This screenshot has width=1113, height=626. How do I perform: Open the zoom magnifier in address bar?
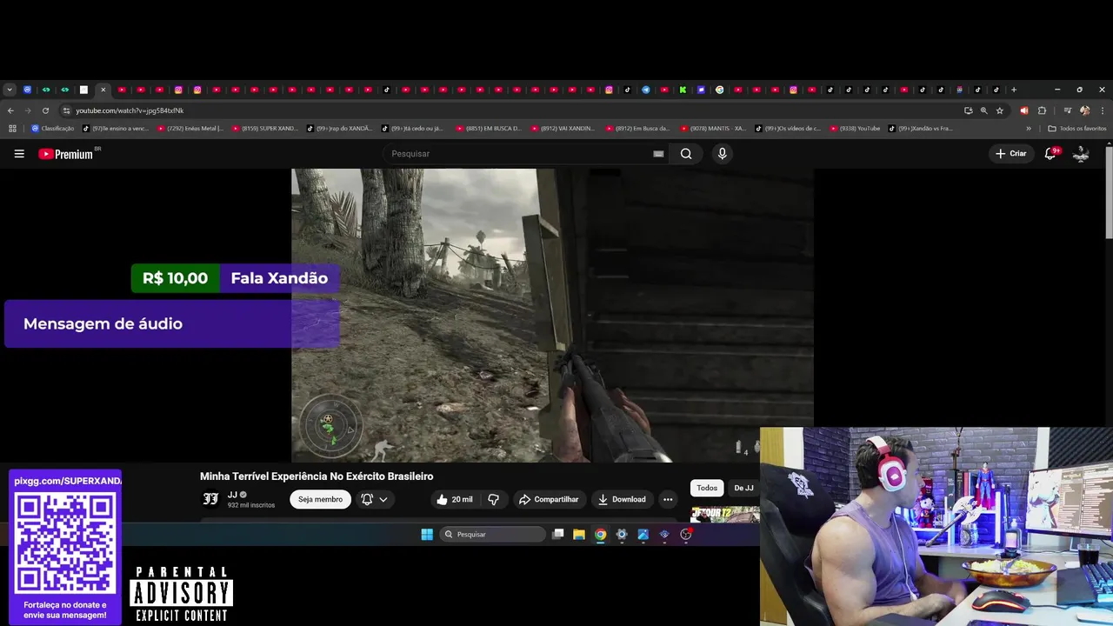(x=983, y=110)
